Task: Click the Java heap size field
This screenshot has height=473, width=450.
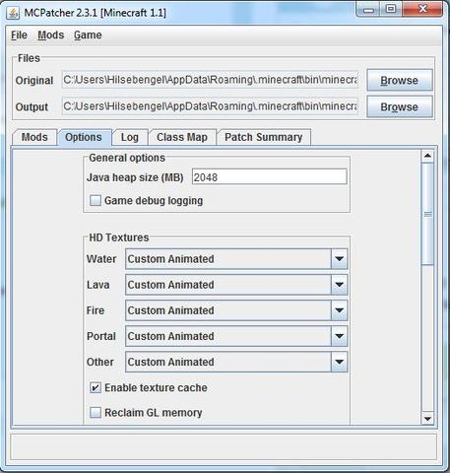Action: point(269,177)
